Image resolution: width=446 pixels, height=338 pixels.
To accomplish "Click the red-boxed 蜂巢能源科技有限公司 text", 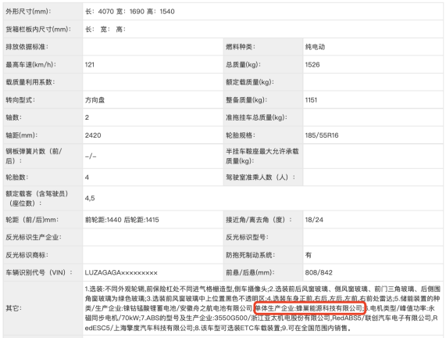I will point(329,308).
